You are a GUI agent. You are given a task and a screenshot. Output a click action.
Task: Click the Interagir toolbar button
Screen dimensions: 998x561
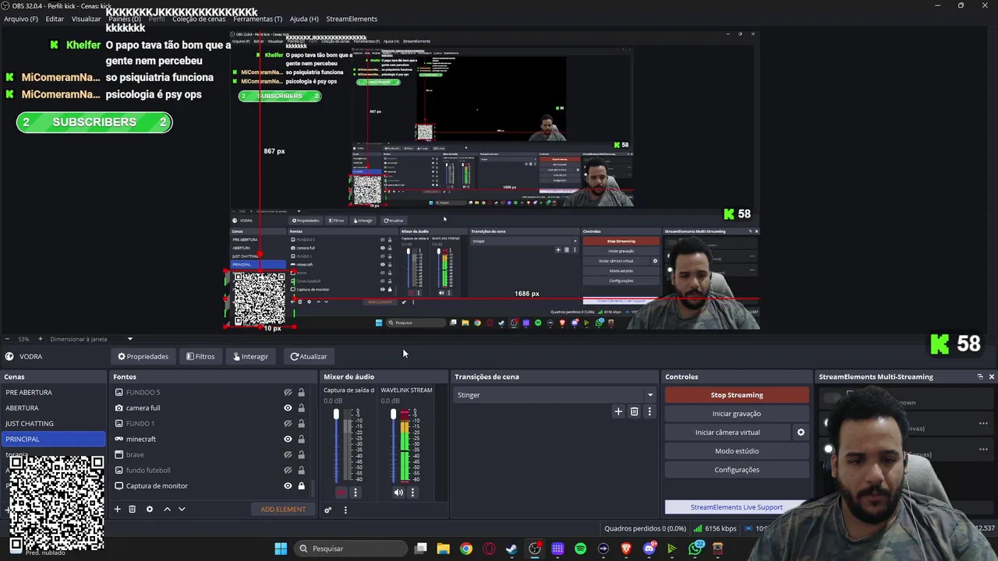(250, 356)
